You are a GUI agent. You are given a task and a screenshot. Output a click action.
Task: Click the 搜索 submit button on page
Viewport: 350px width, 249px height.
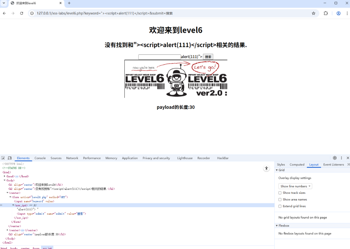coord(208,57)
